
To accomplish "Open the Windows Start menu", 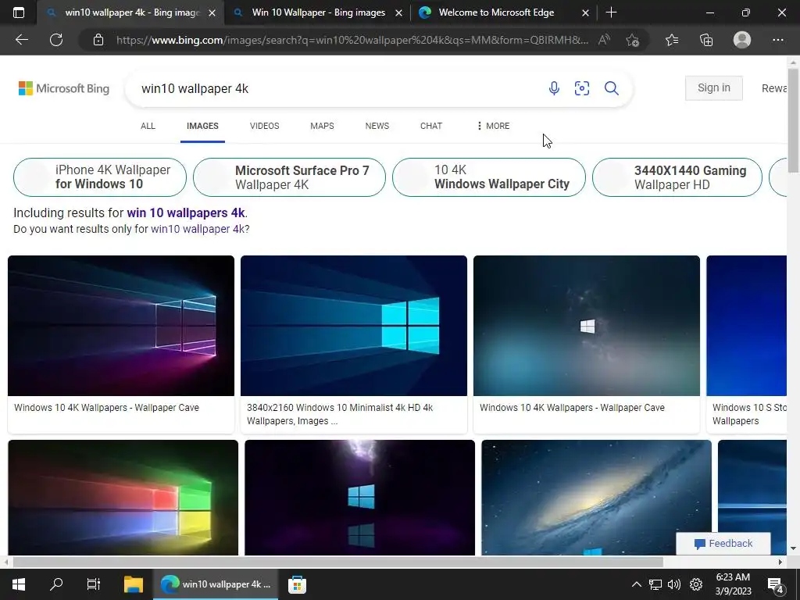I will coord(19,584).
